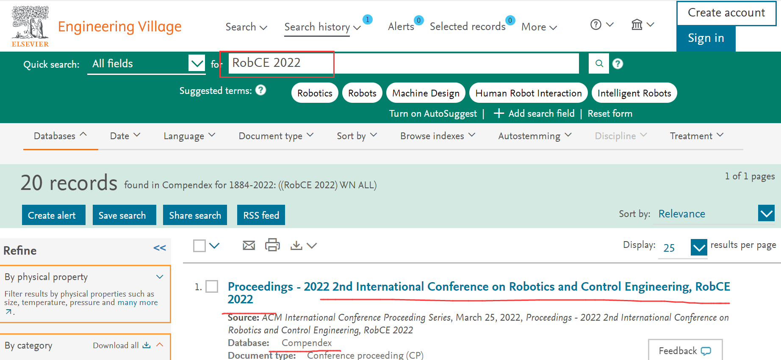Print selected records printer icon
This screenshot has width=781, height=360.
coord(272,245)
